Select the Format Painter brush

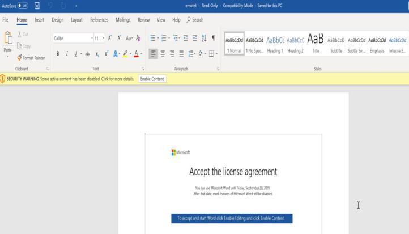[x=20, y=58]
